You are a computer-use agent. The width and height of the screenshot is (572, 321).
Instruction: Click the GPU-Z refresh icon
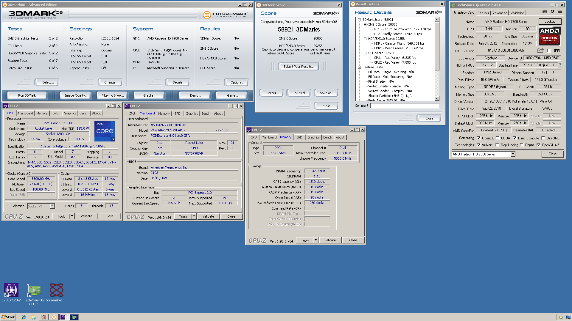(x=552, y=12)
